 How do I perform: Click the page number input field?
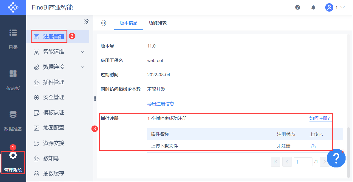(303, 162)
